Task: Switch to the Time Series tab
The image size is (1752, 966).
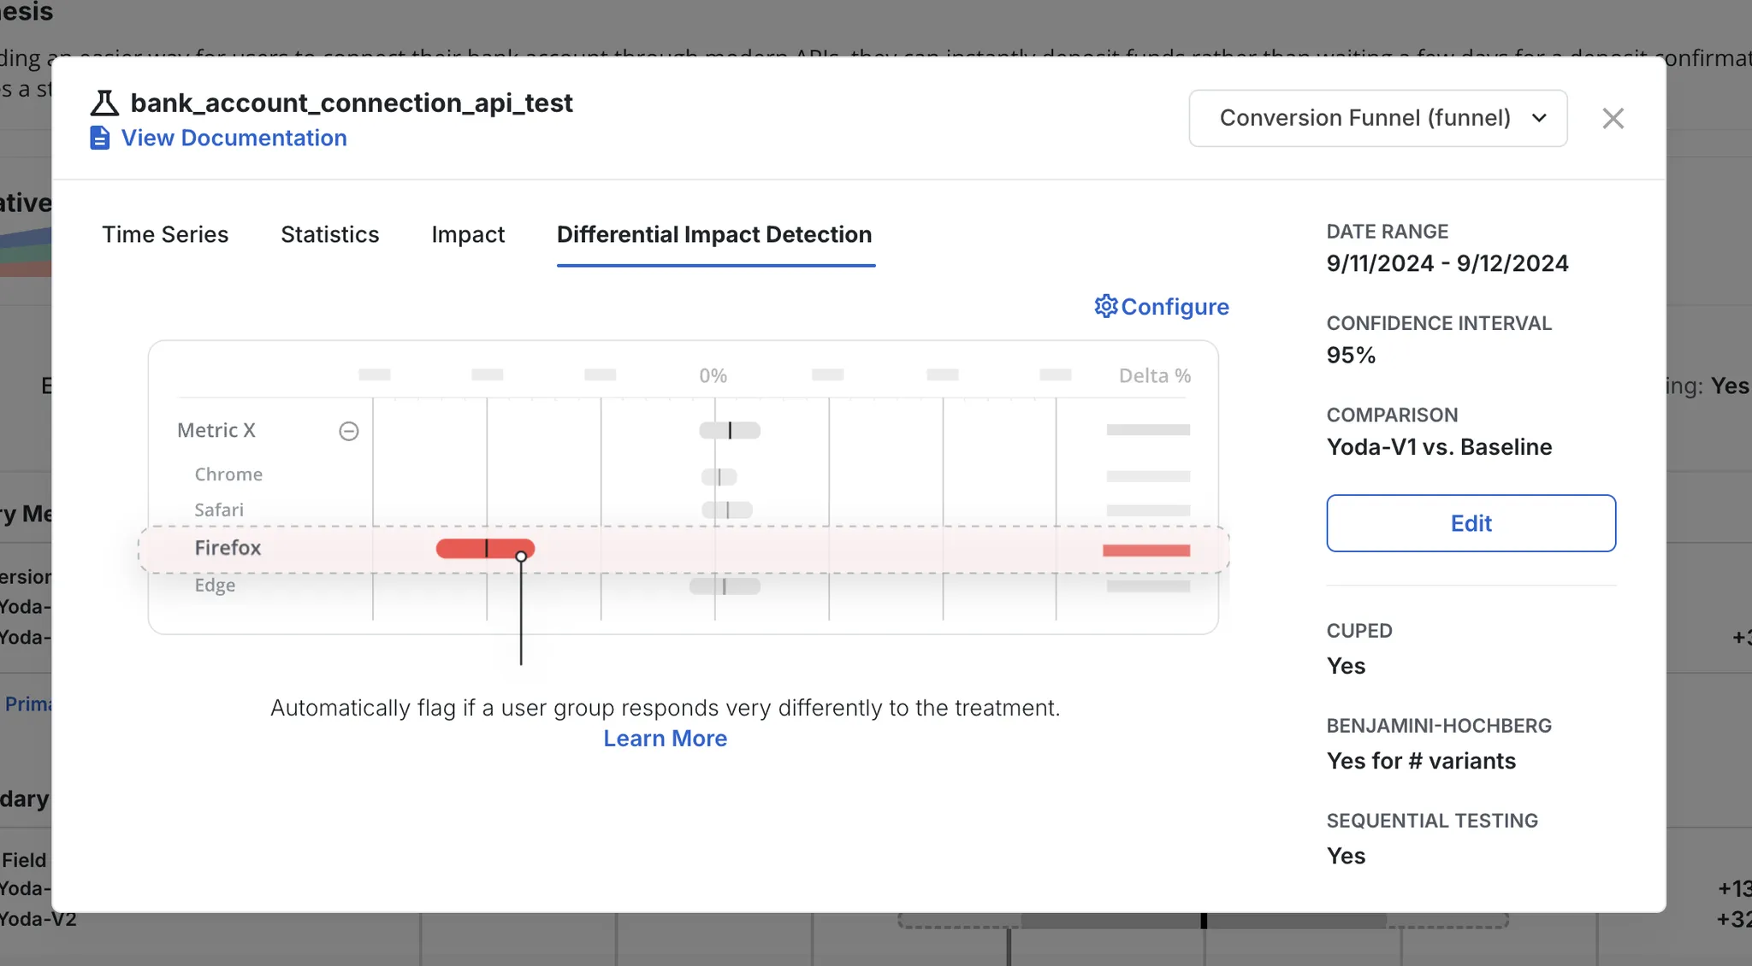Action: 165,234
